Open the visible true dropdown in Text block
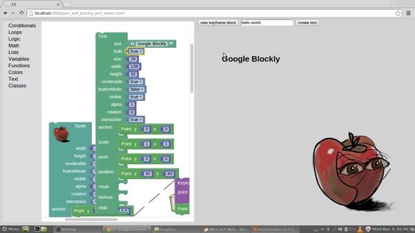 [x=136, y=97]
